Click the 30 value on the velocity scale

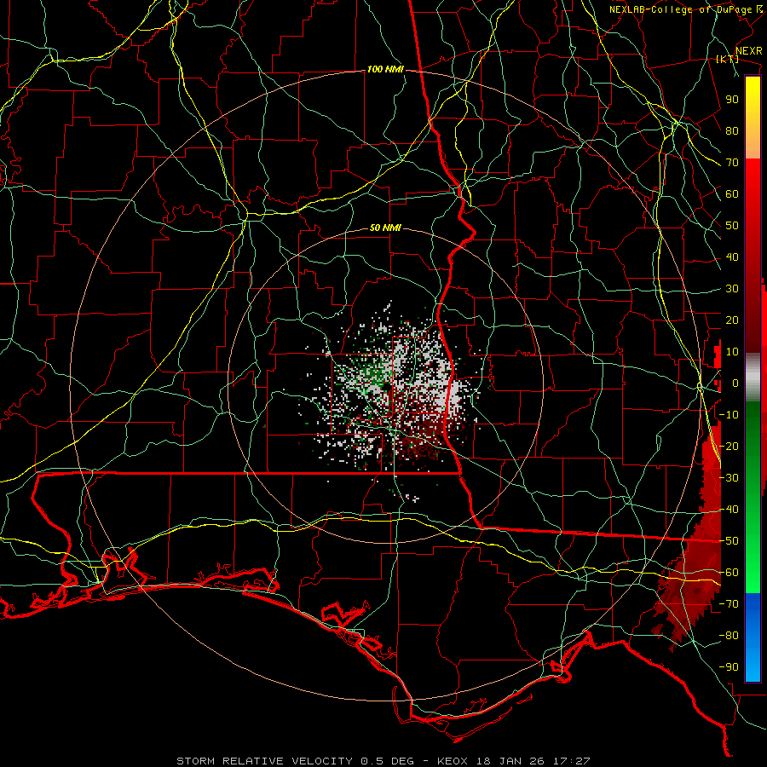coord(732,289)
